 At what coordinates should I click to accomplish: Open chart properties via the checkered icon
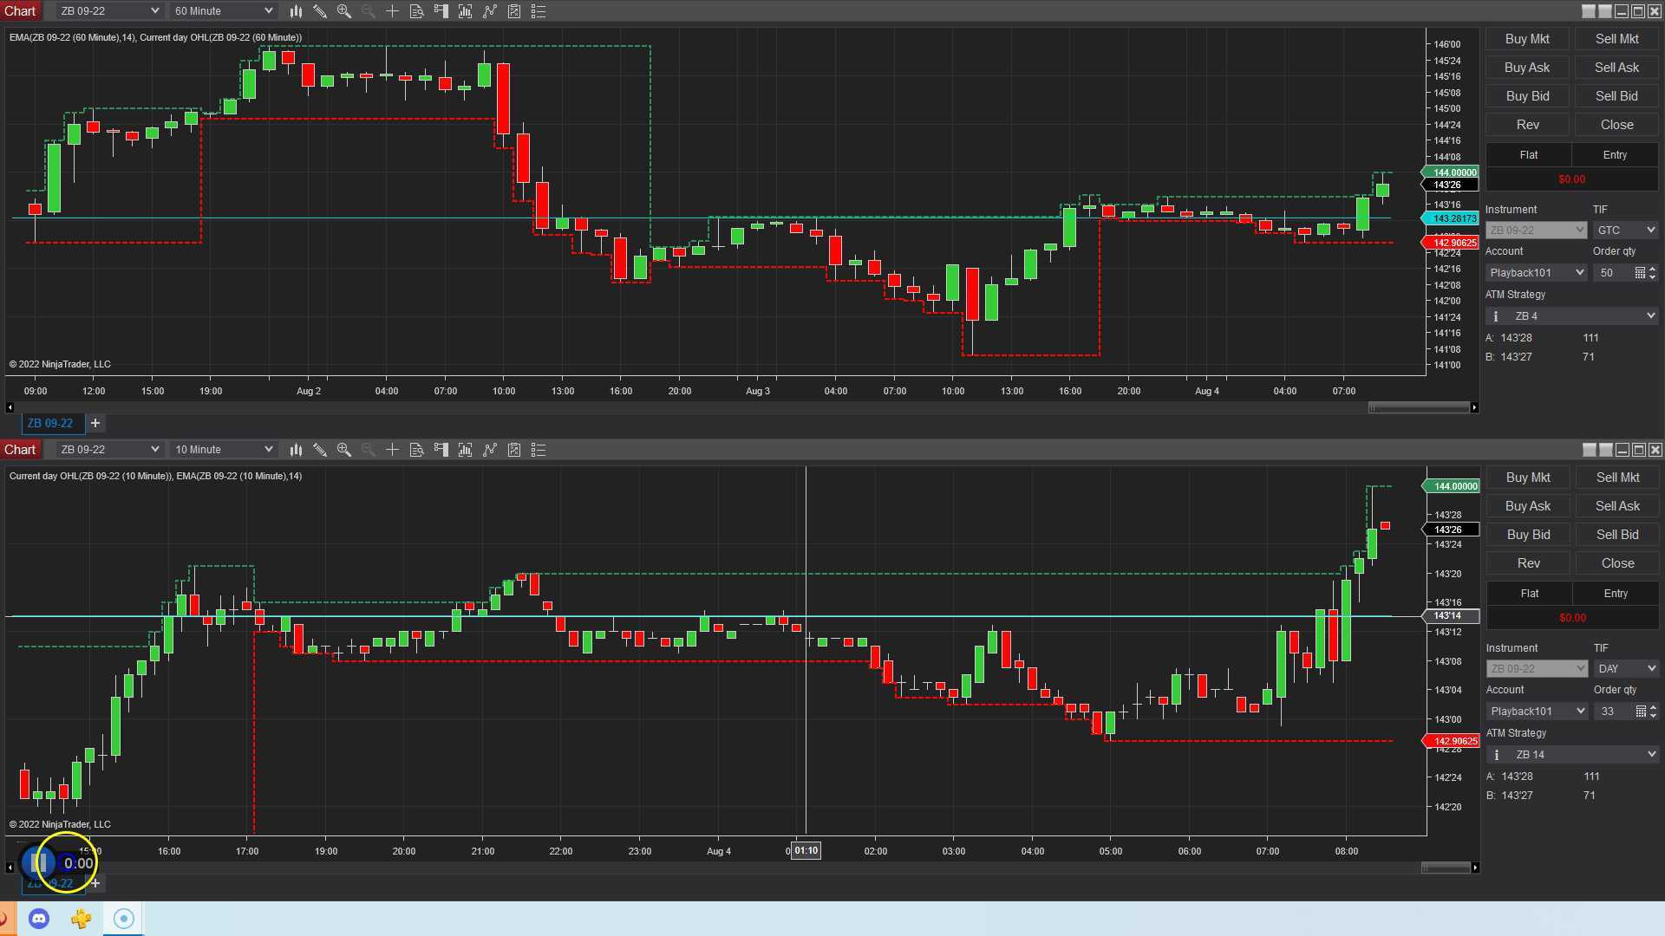513,11
